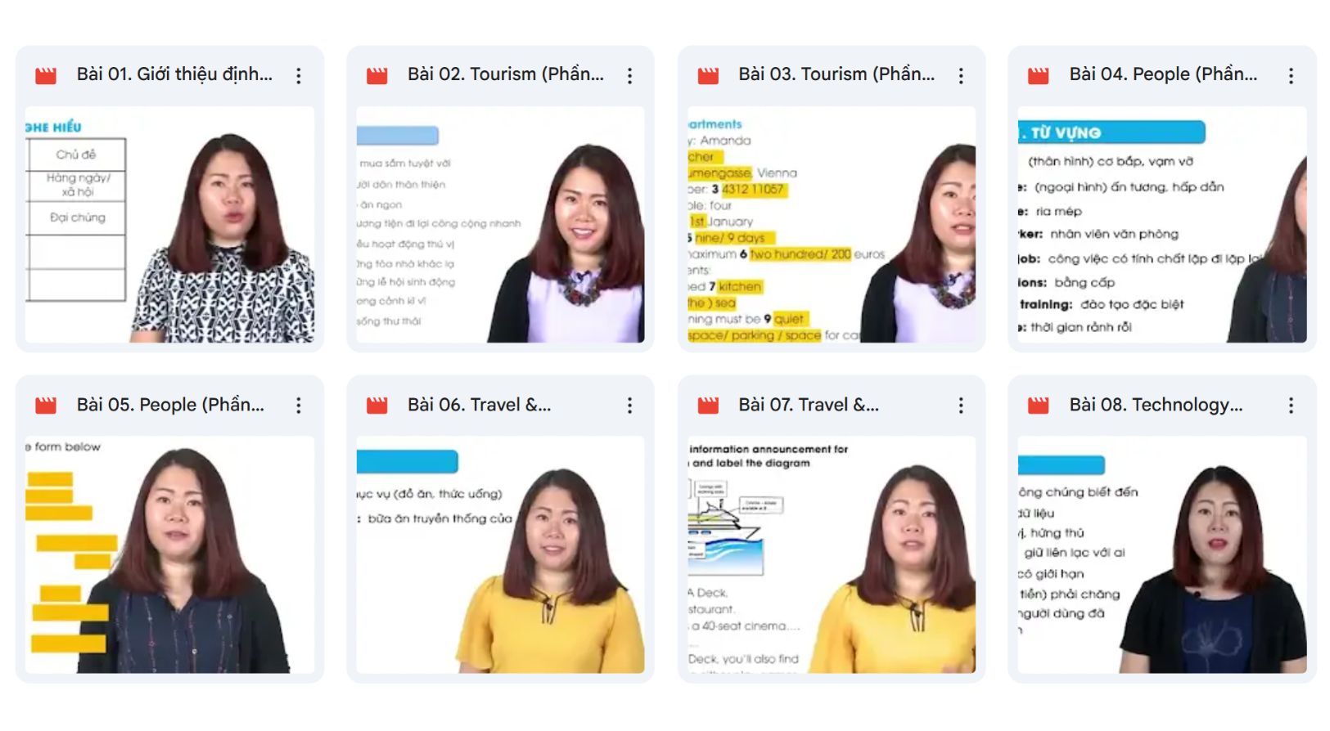Screen dimensions: 1330x731
Task: Click the video file icon beside Bài 06
Action: pyautogui.click(x=376, y=406)
